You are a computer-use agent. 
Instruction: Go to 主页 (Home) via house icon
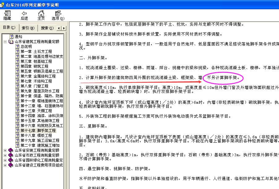41,14
